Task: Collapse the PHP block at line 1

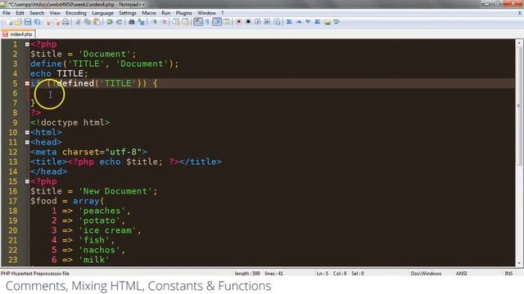Action: [x=27, y=44]
